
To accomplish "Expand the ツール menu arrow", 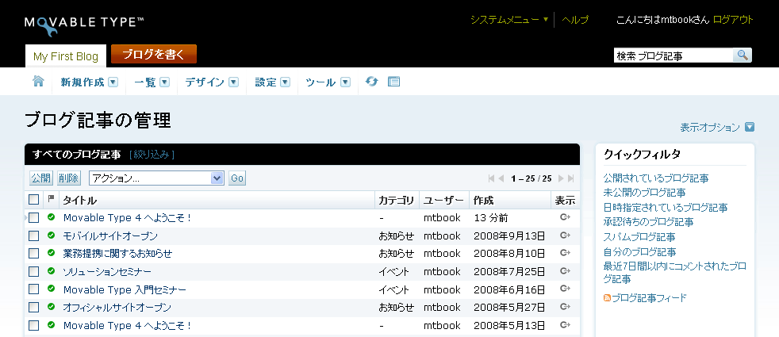I will tap(346, 82).
